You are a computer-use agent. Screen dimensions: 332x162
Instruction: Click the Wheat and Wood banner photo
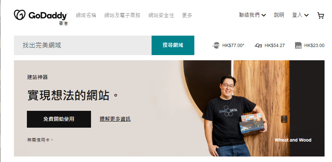click(x=254, y=109)
